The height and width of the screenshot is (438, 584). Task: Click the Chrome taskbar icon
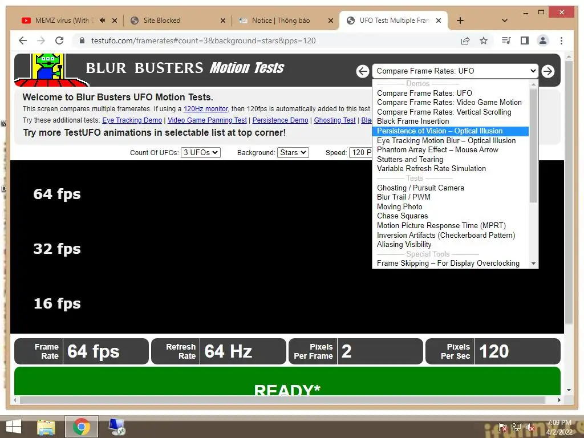coord(81,427)
